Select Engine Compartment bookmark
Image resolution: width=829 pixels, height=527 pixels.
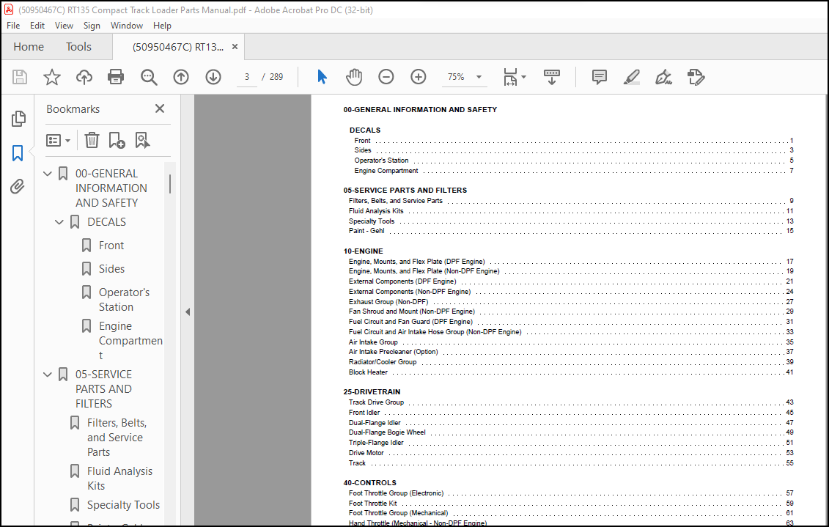(x=130, y=340)
